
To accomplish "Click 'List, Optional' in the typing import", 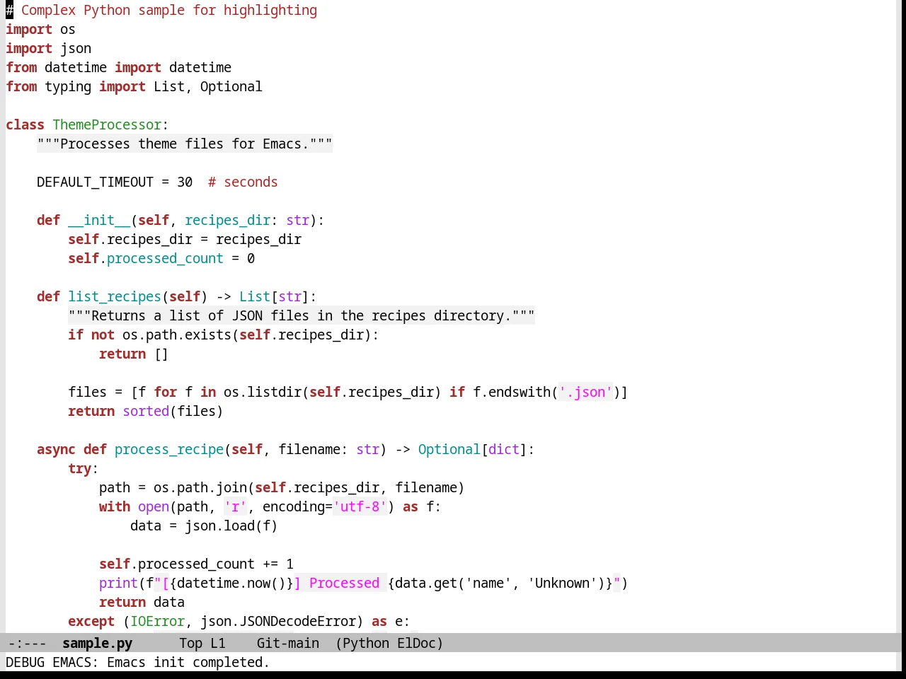I will [208, 86].
